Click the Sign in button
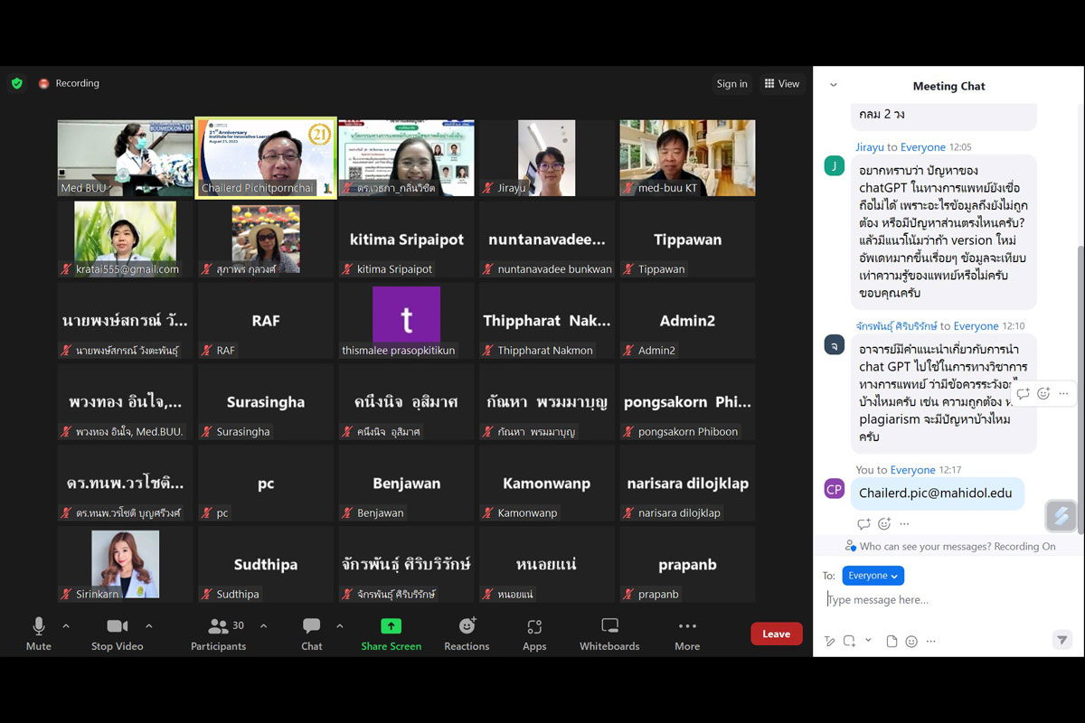Image resolution: width=1085 pixels, height=723 pixels. click(x=731, y=83)
